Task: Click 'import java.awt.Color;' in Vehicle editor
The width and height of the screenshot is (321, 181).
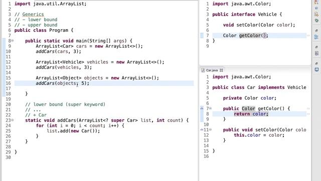Action: click(x=242, y=4)
